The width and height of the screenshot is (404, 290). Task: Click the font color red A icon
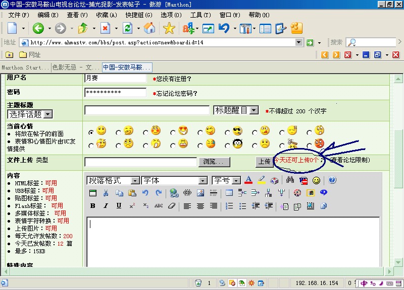click(248, 180)
